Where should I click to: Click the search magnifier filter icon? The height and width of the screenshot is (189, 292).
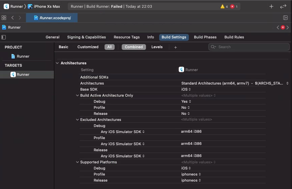[x=213, y=47]
